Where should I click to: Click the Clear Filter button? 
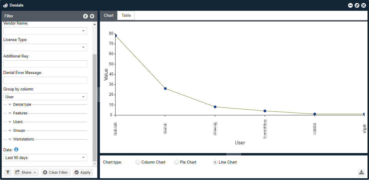tap(56, 173)
